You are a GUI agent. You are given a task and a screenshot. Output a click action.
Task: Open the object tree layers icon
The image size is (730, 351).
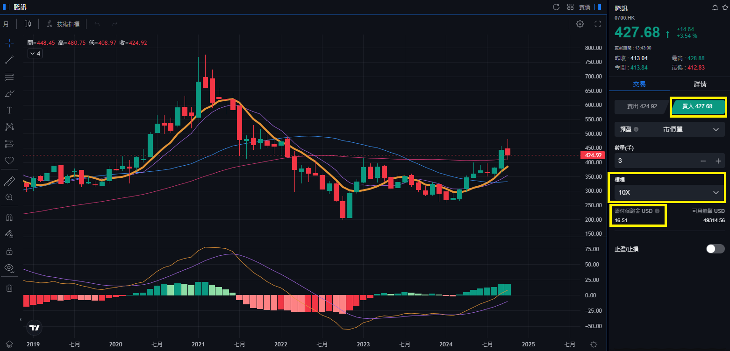pos(9,344)
